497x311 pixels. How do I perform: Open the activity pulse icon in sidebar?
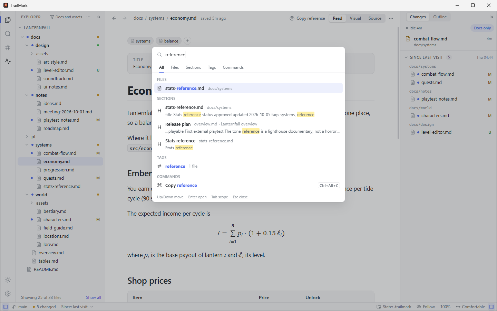click(8, 62)
